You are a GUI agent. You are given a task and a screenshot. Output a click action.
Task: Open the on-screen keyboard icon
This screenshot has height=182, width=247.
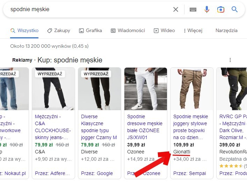(x=193, y=9)
